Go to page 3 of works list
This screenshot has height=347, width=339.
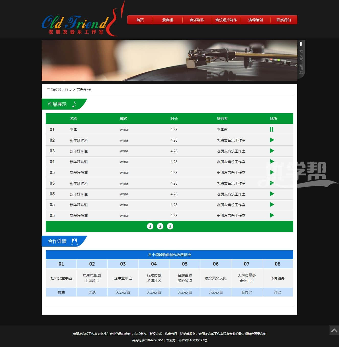pyautogui.click(x=170, y=226)
